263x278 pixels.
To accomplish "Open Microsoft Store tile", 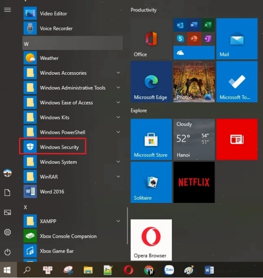I will [151, 139].
